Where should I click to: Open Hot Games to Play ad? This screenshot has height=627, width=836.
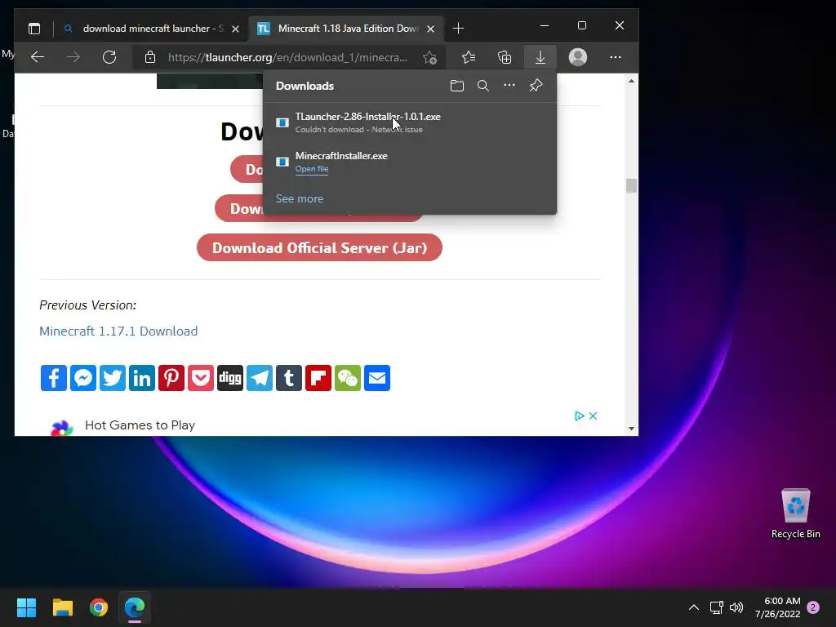coord(140,425)
